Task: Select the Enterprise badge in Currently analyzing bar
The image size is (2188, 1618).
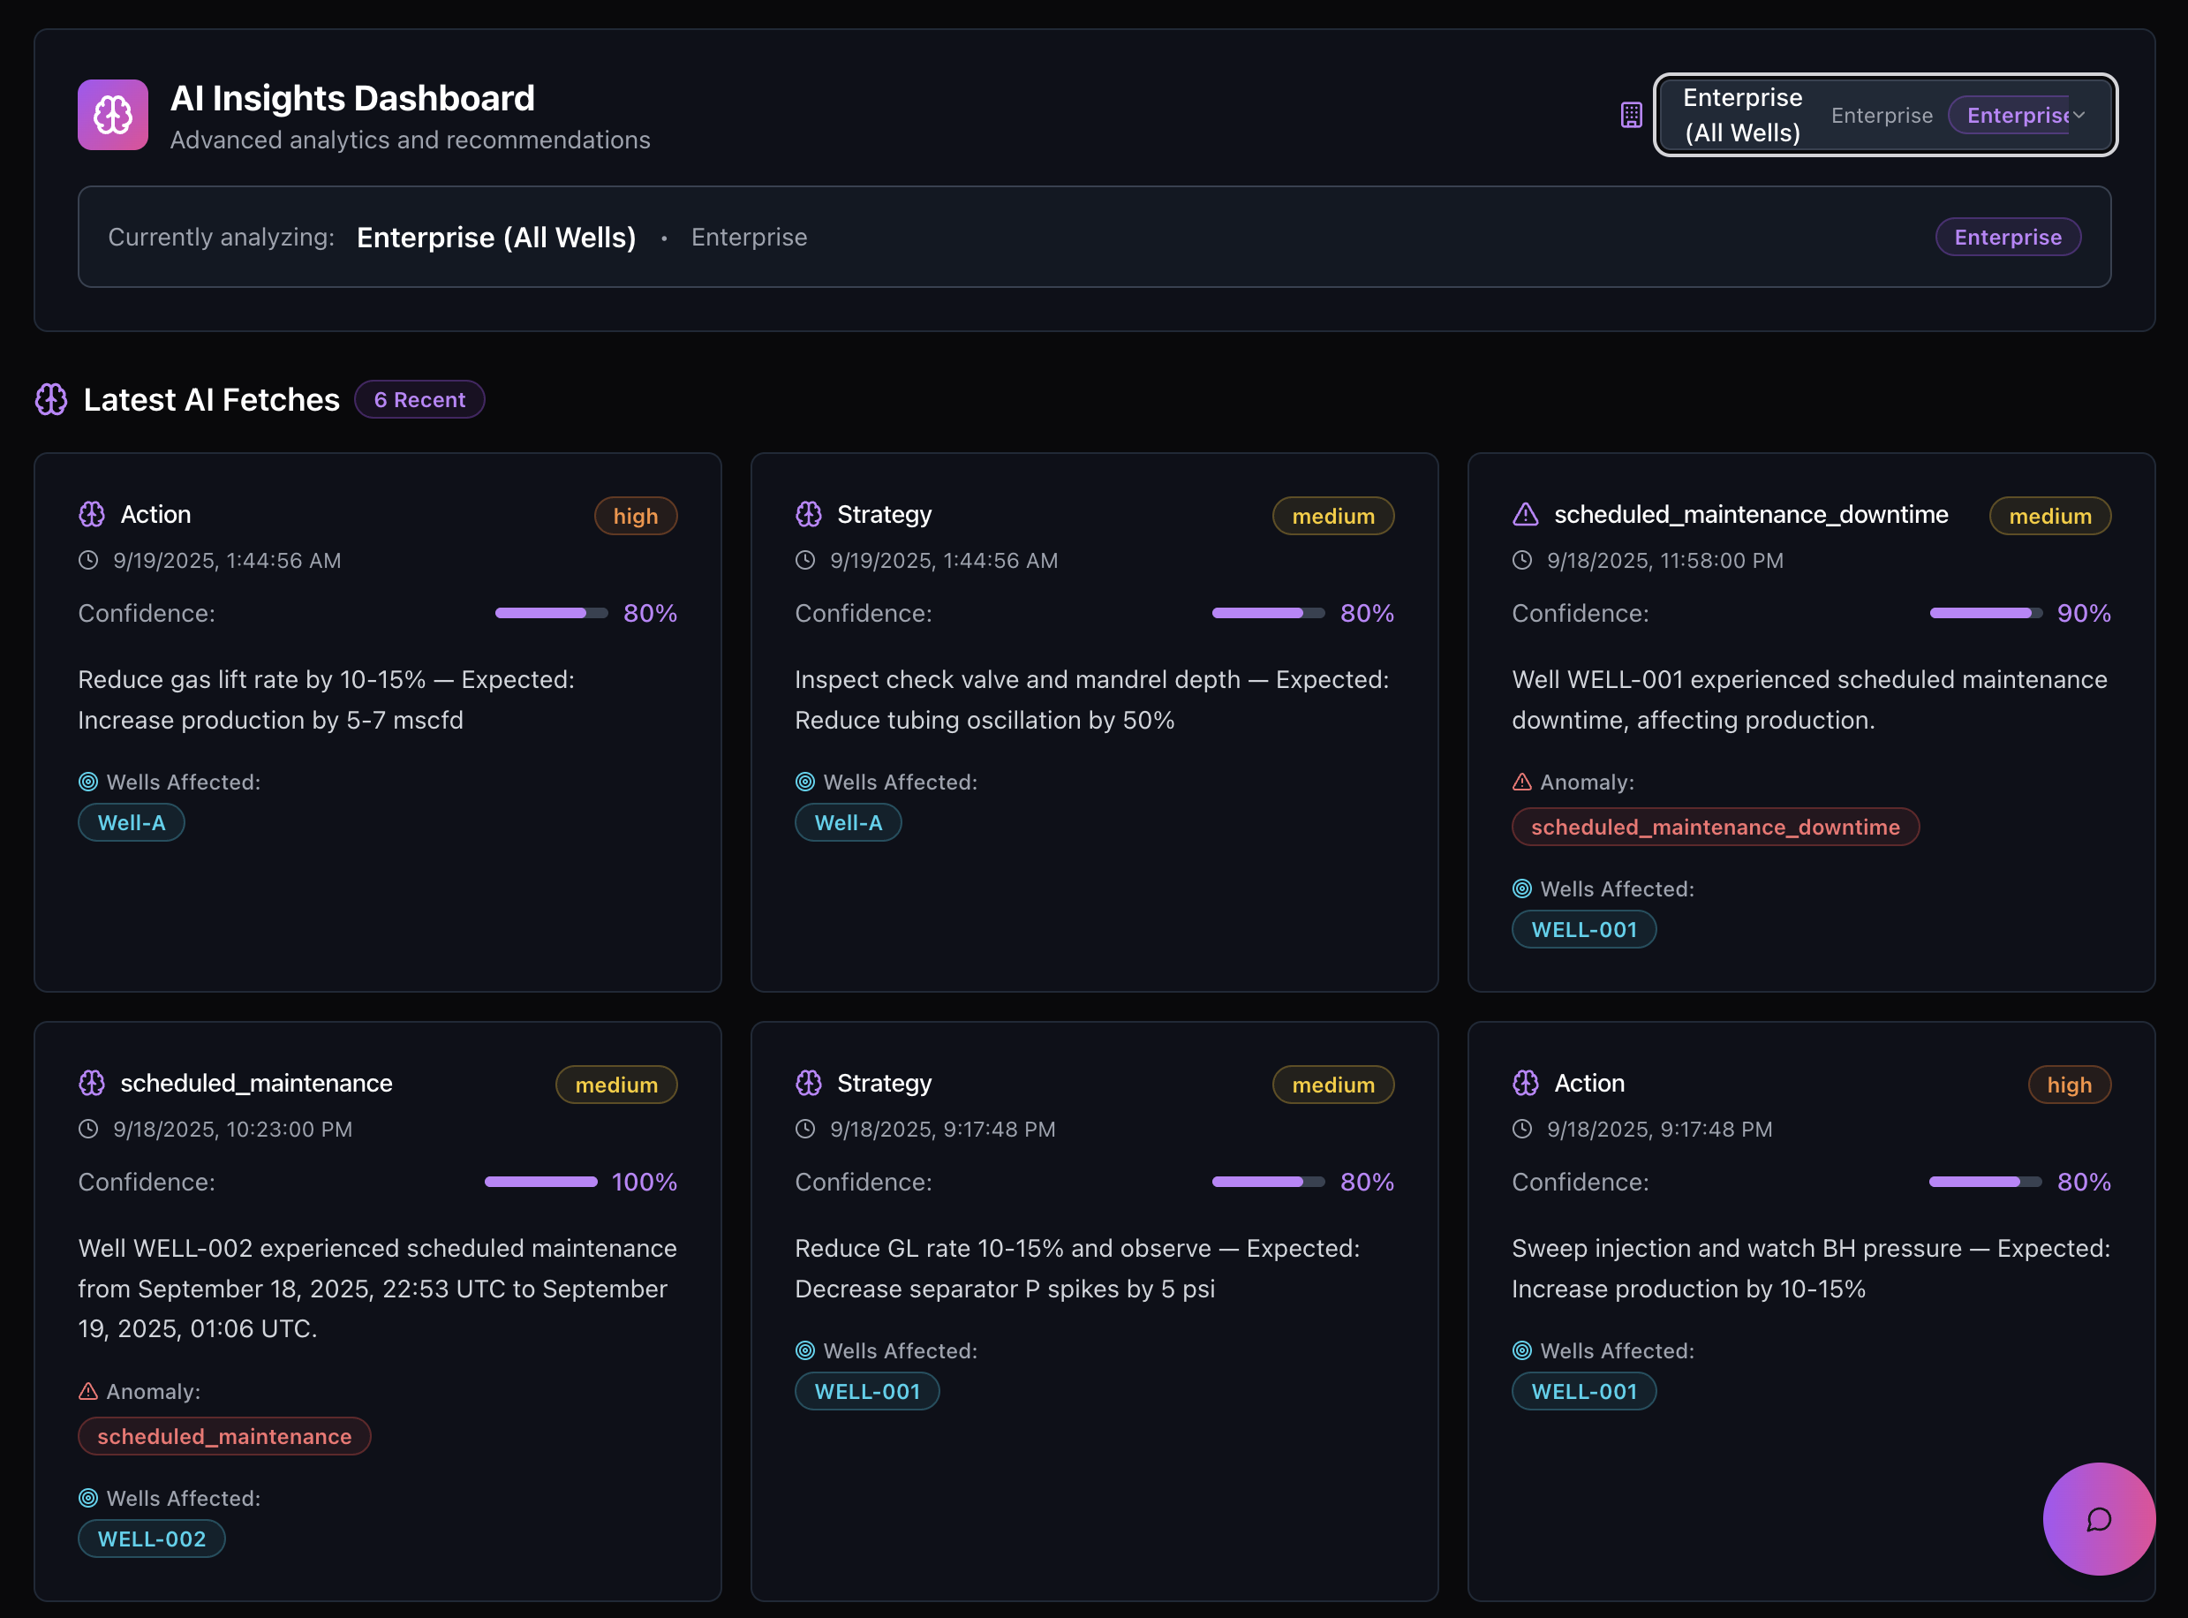Action: click(x=2008, y=236)
